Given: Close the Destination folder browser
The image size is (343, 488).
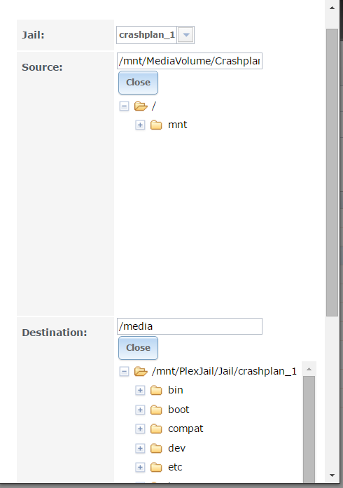Looking at the screenshot, I should [x=138, y=348].
